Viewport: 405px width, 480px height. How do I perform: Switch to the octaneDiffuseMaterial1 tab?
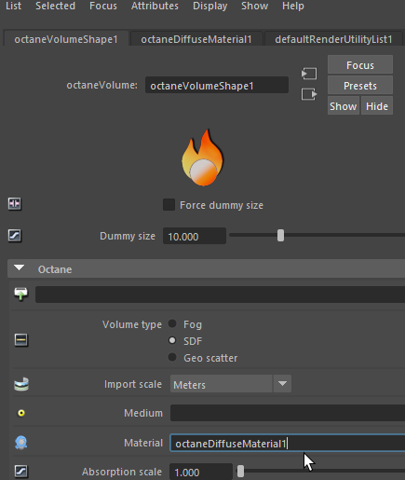point(196,39)
